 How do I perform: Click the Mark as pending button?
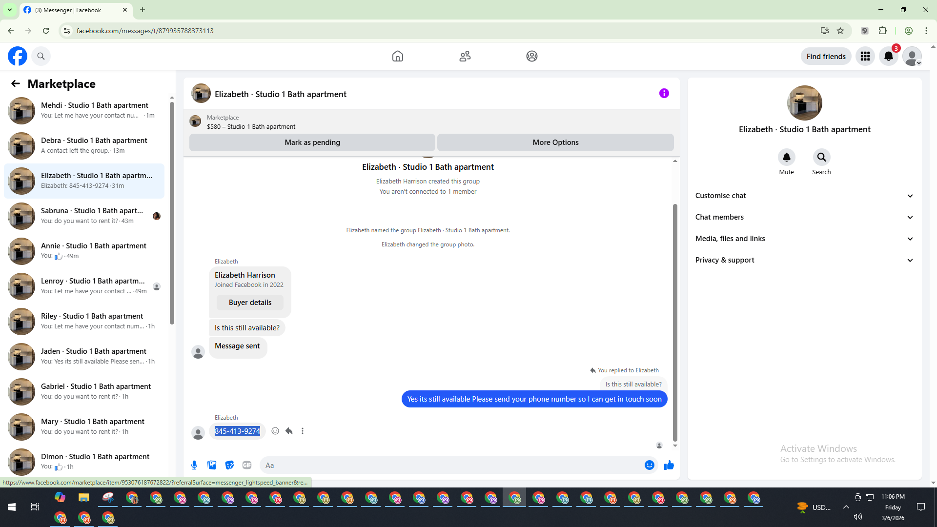[x=312, y=142]
